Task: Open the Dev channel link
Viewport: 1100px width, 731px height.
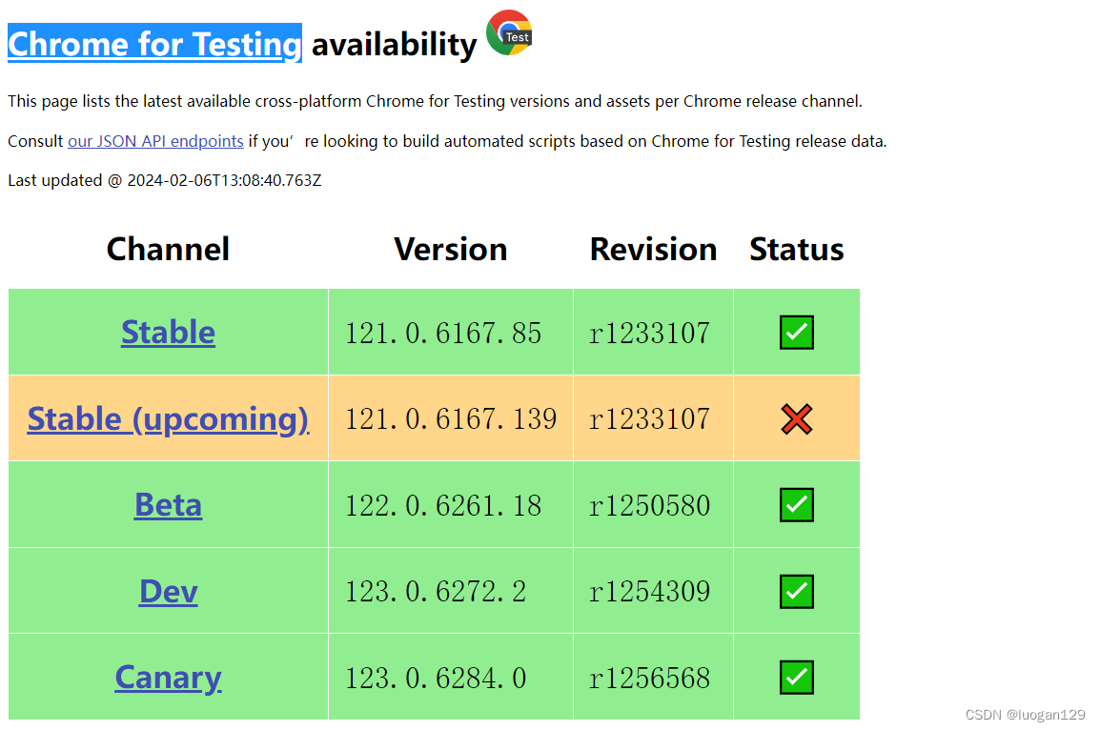Action: click(x=169, y=592)
